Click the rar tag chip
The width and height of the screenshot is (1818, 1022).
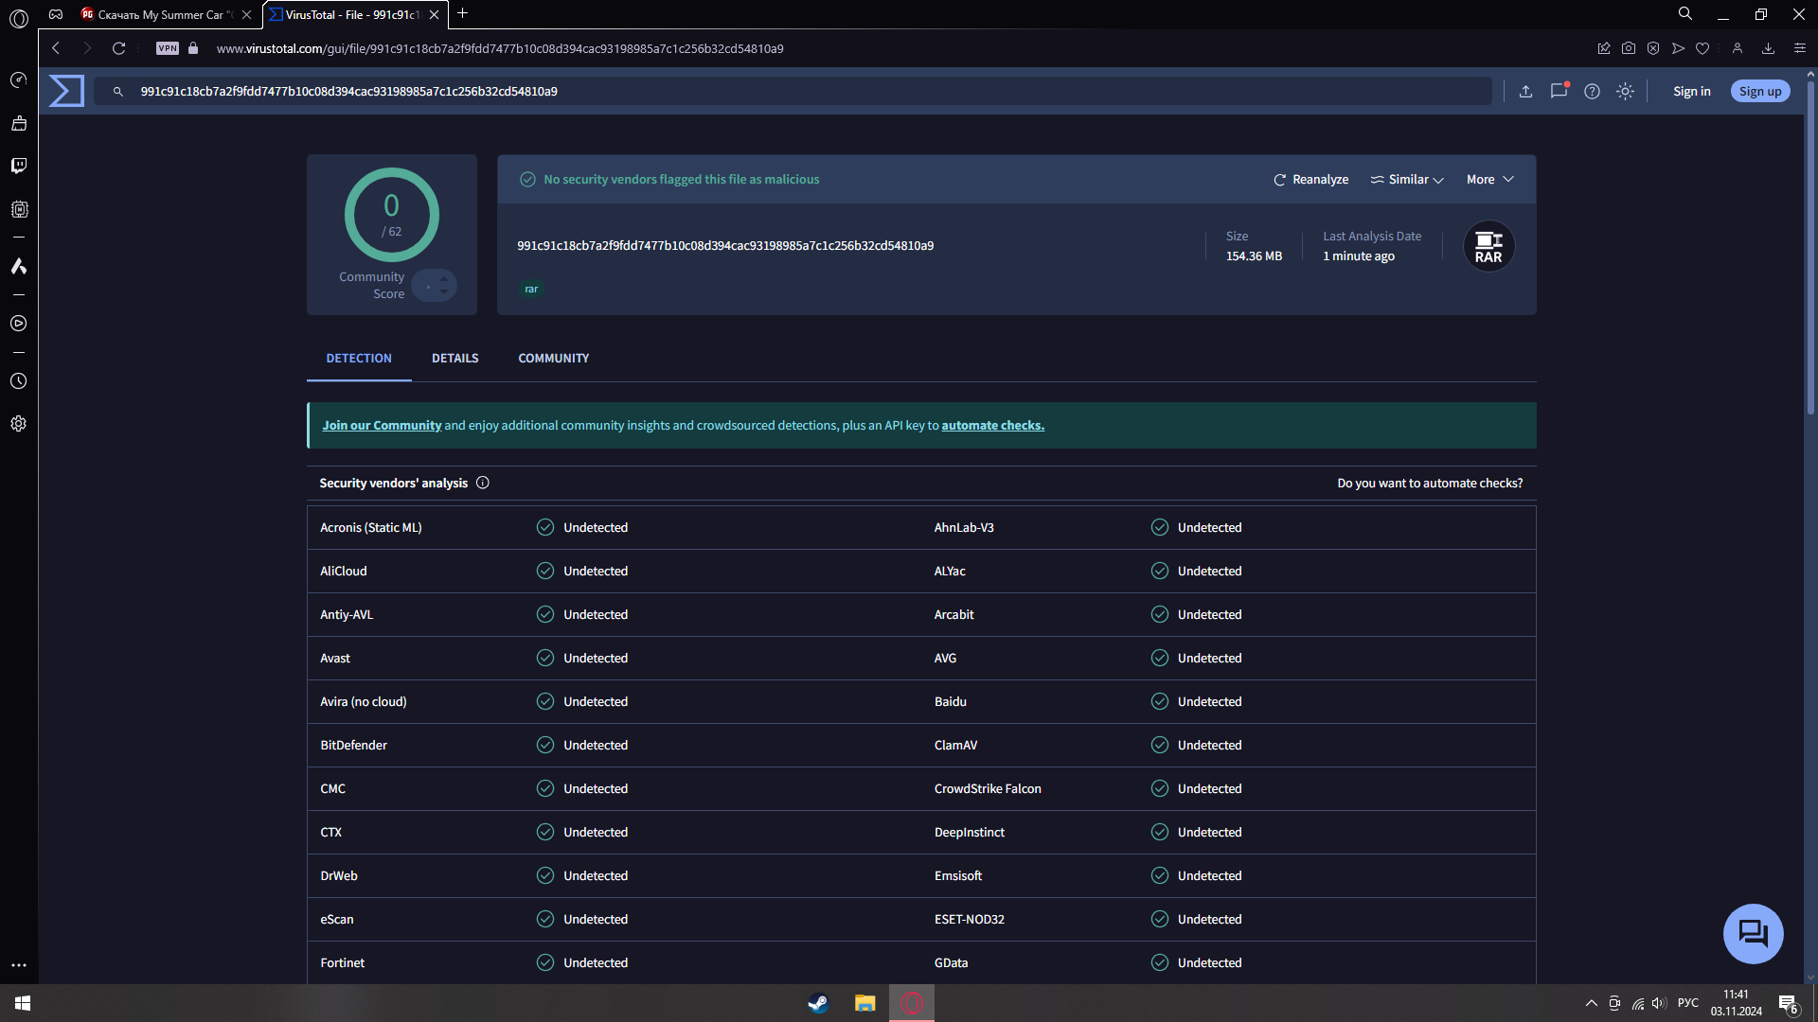pyautogui.click(x=531, y=290)
